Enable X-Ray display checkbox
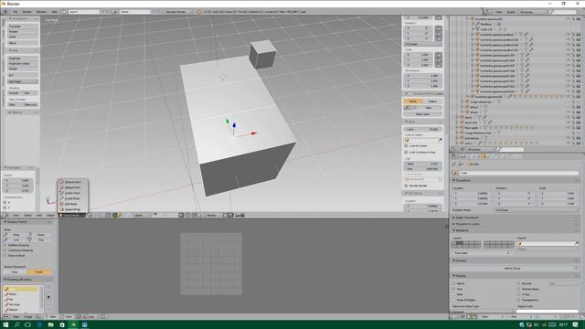The image size is (585, 329). 519,294
